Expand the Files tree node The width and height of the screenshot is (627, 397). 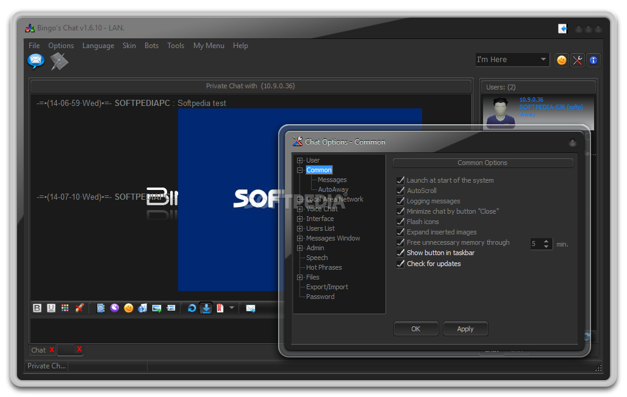coord(300,277)
